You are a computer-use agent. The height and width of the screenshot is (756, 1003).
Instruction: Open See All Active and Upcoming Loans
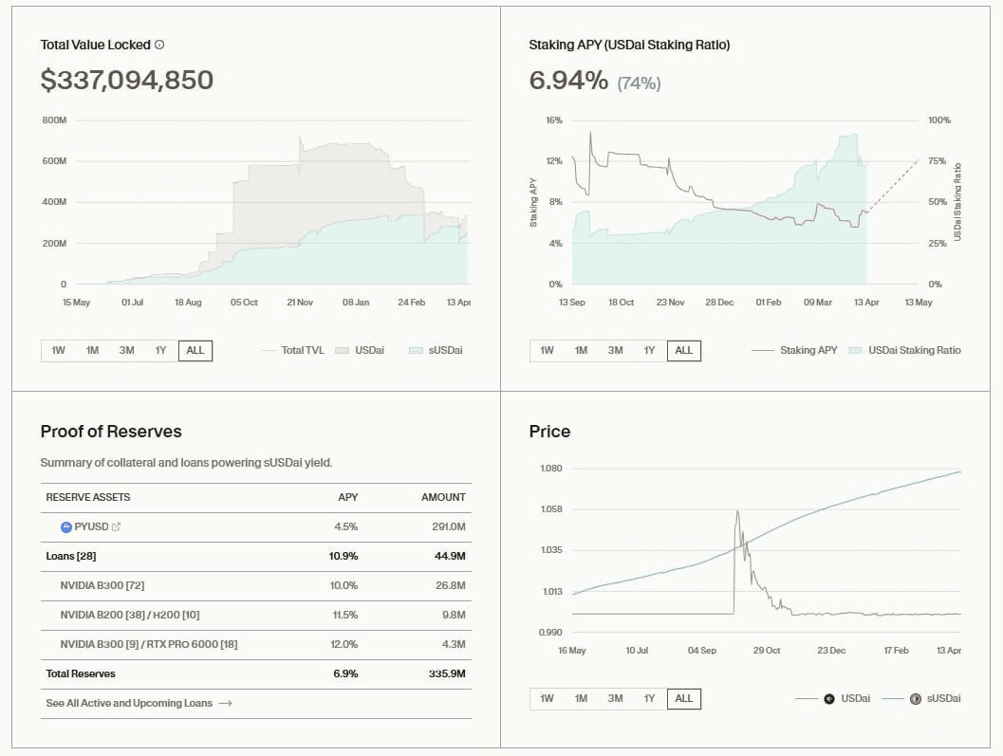[129, 703]
